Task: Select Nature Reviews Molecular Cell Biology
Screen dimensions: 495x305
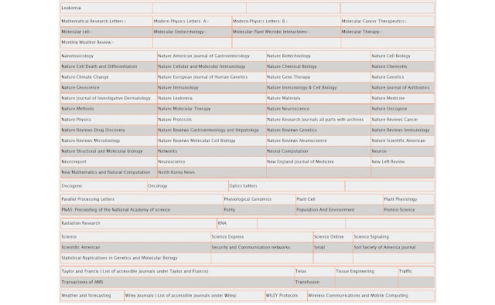Action: pyautogui.click(x=196, y=141)
